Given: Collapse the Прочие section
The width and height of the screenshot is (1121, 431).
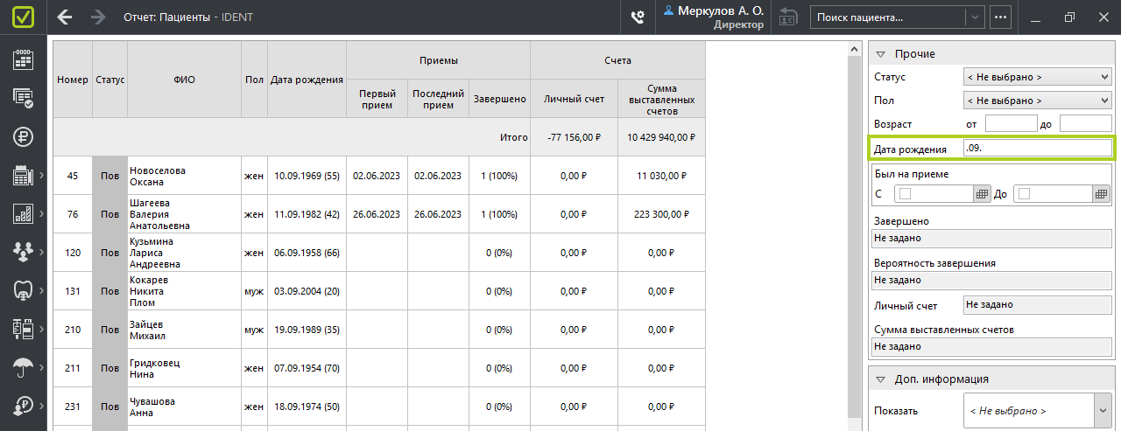Looking at the screenshot, I should tap(881, 54).
